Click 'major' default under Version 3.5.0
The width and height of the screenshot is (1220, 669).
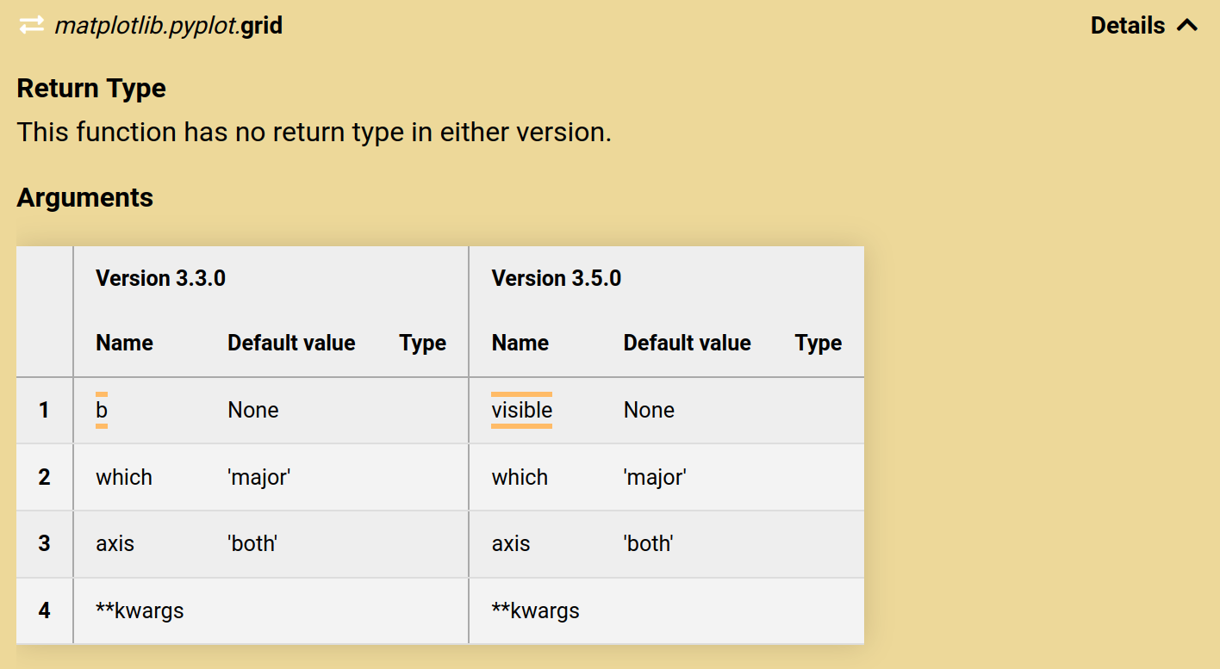(655, 478)
